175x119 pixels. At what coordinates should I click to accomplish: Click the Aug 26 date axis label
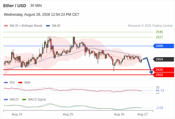pos(119,114)
